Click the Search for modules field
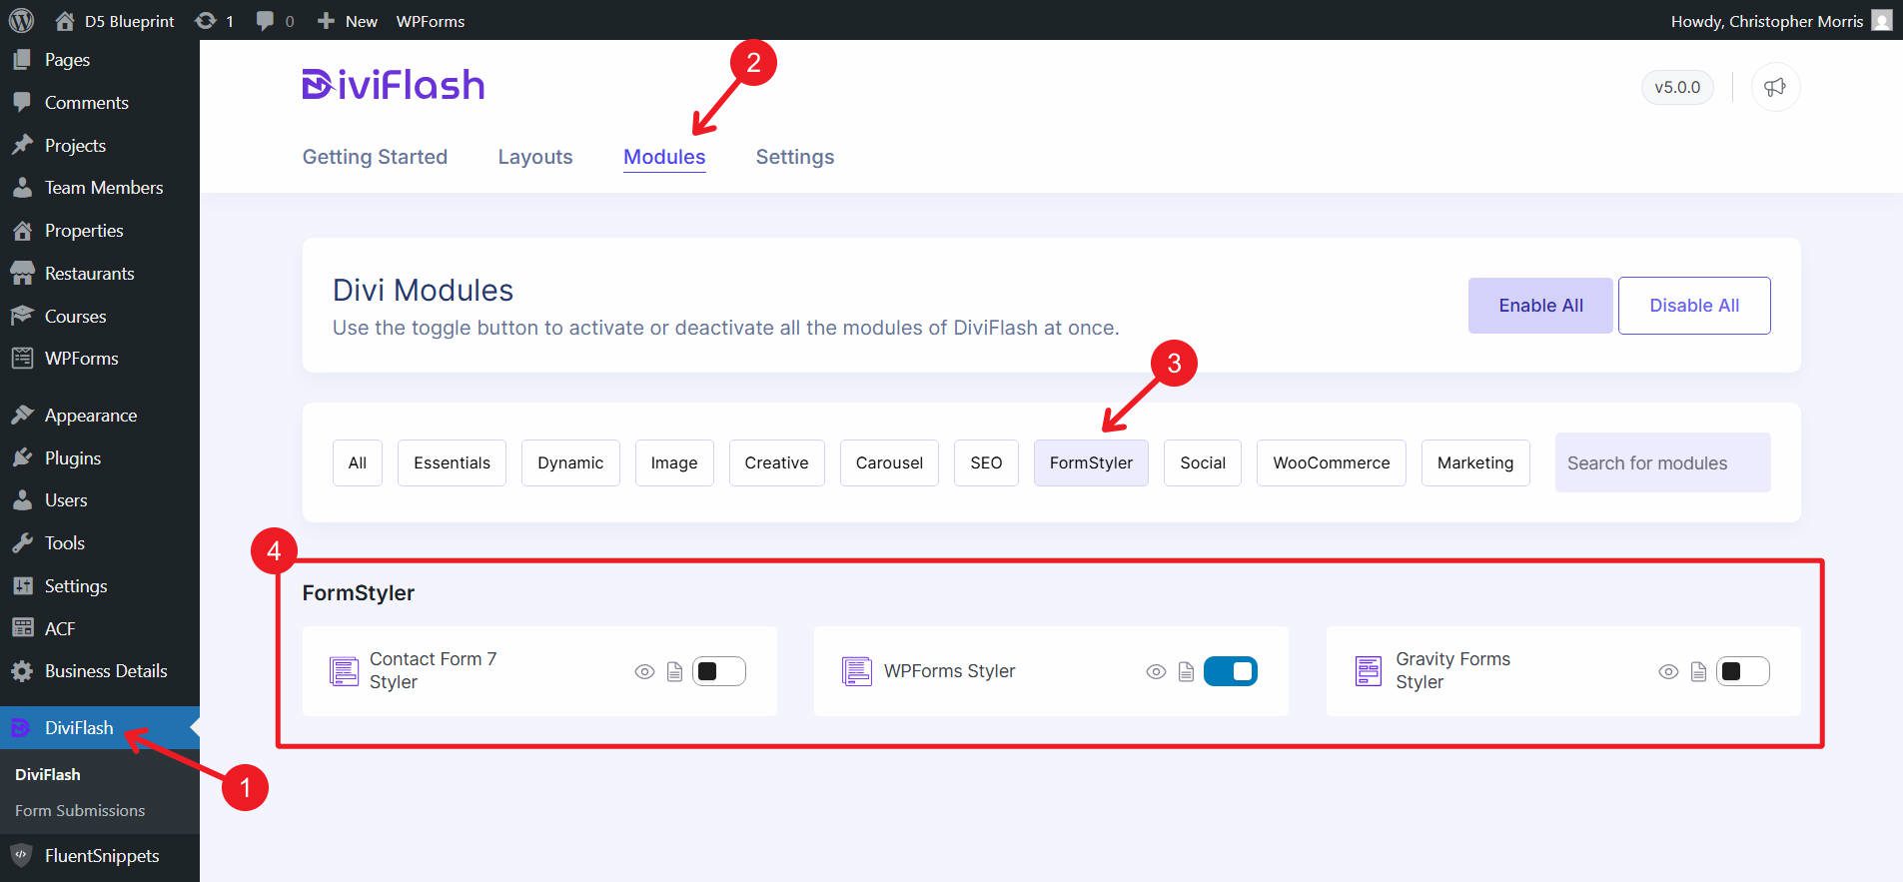Viewport: 1903px width, 882px height. tap(1662, 462)
